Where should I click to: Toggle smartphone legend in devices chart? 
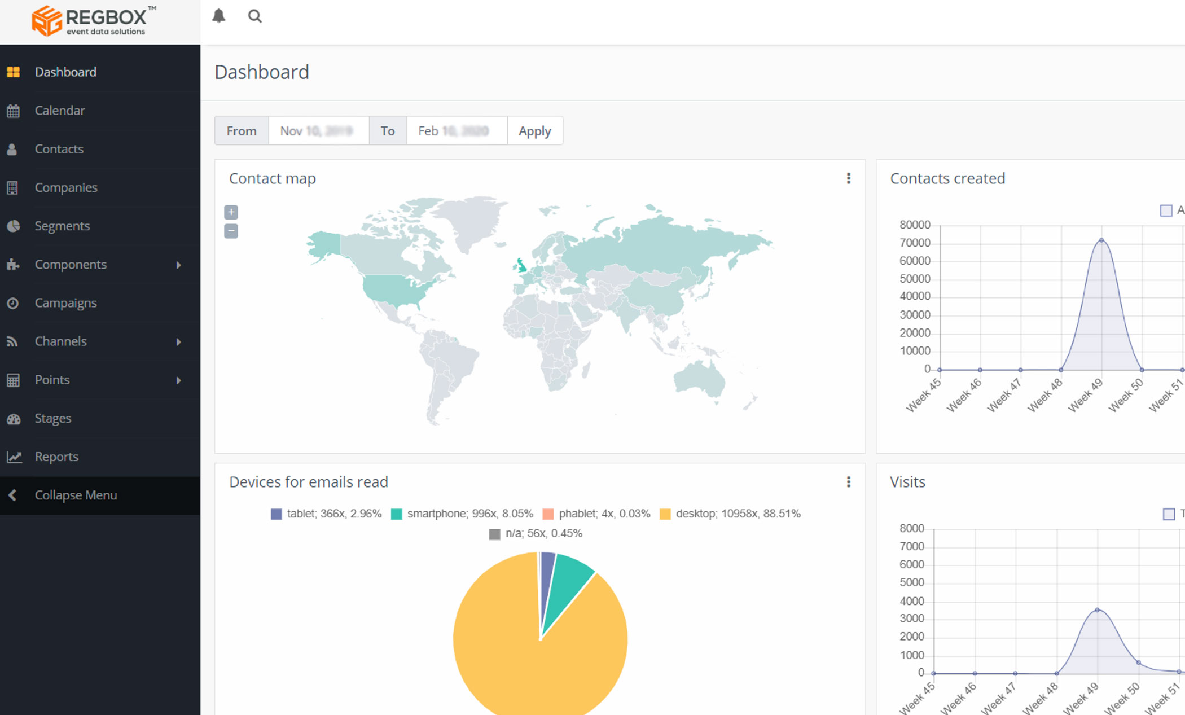(462, 514)
